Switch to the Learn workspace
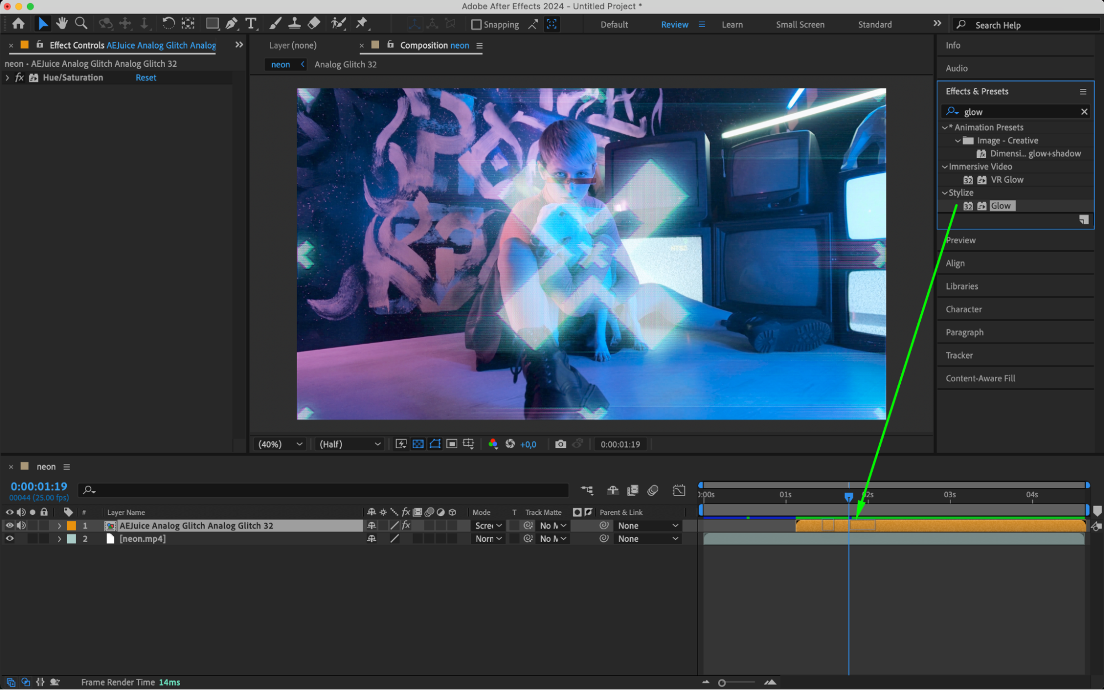Image resolution: width=1104 pixels, height=690 pixels. click(x=732, y=24)
